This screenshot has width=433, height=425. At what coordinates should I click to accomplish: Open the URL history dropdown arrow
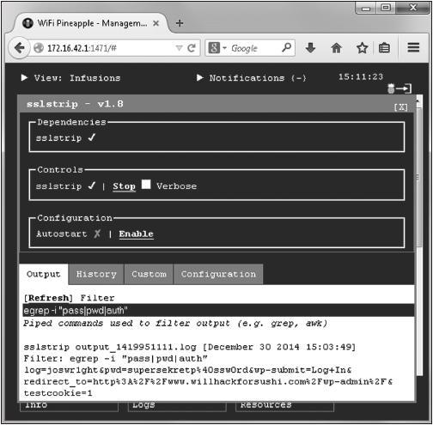point(179,48)
